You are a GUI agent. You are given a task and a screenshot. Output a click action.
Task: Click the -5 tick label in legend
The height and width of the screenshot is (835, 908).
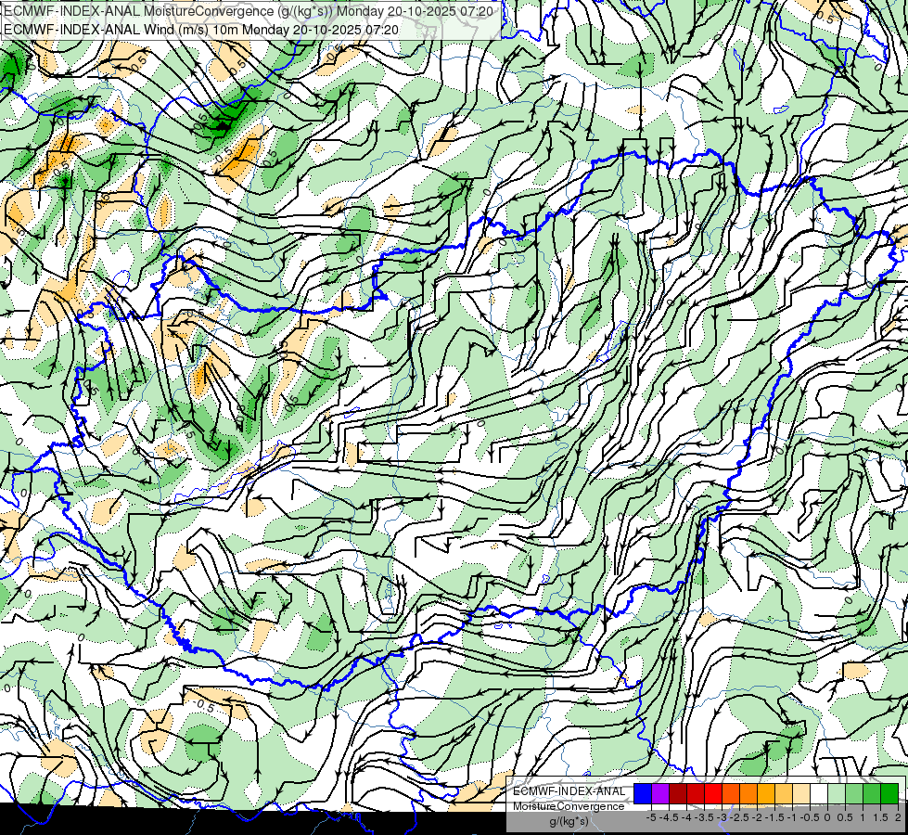coord(651,817)
